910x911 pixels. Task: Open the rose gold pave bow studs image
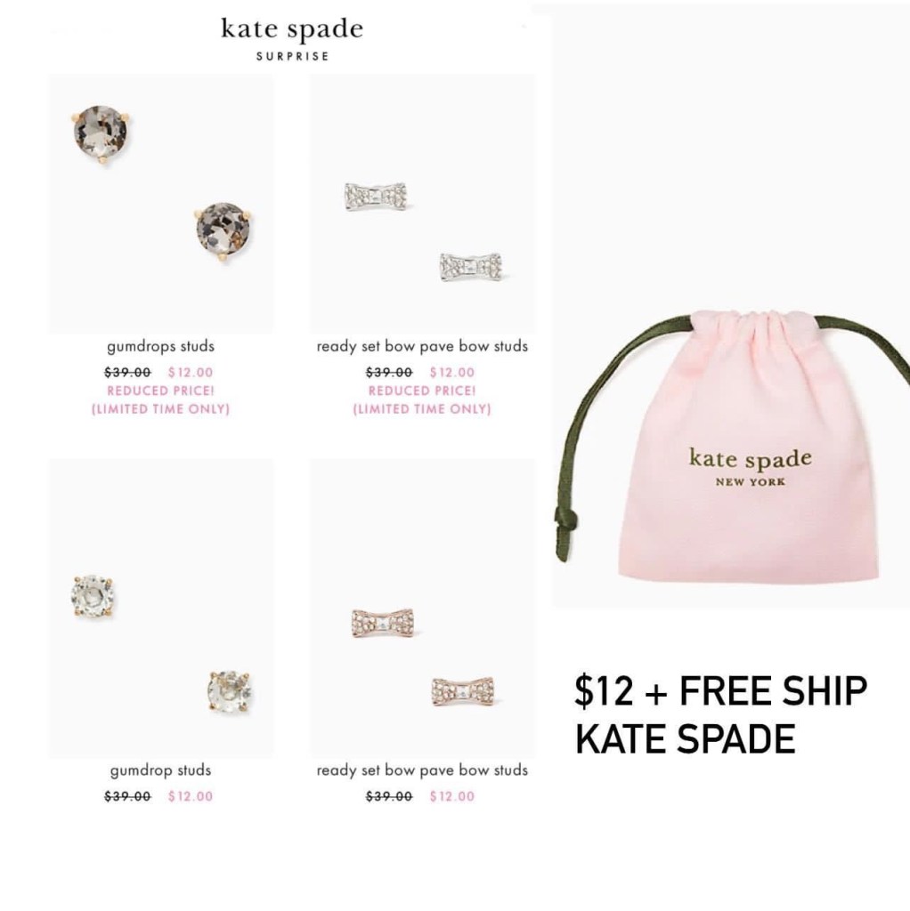coord(422,609)
